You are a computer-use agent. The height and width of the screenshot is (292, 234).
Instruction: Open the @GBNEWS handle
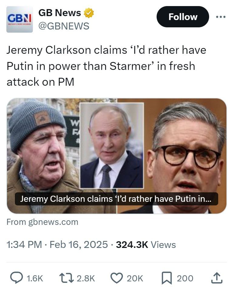tap(64, 26)
